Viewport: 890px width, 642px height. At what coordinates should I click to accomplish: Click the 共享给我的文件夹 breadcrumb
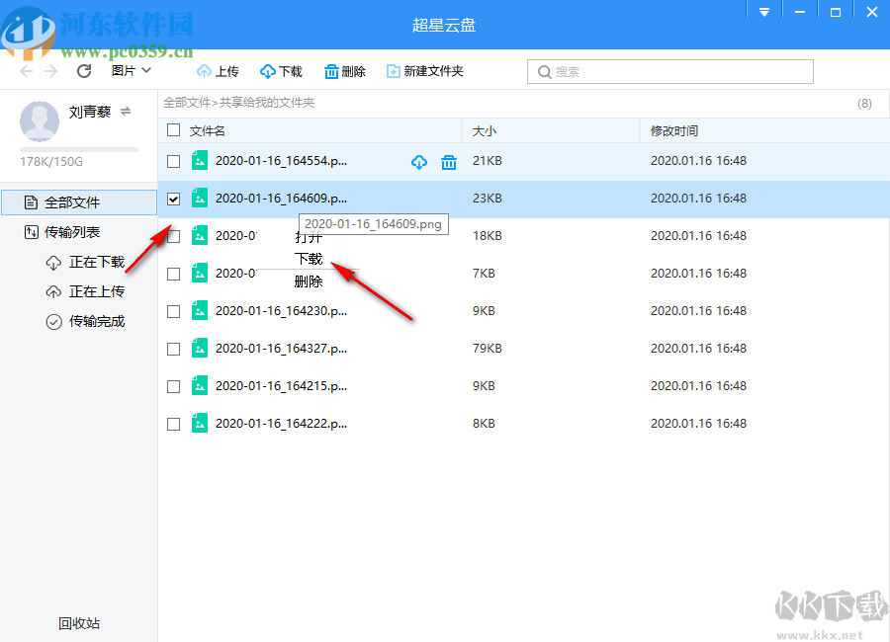pos(267,103)
